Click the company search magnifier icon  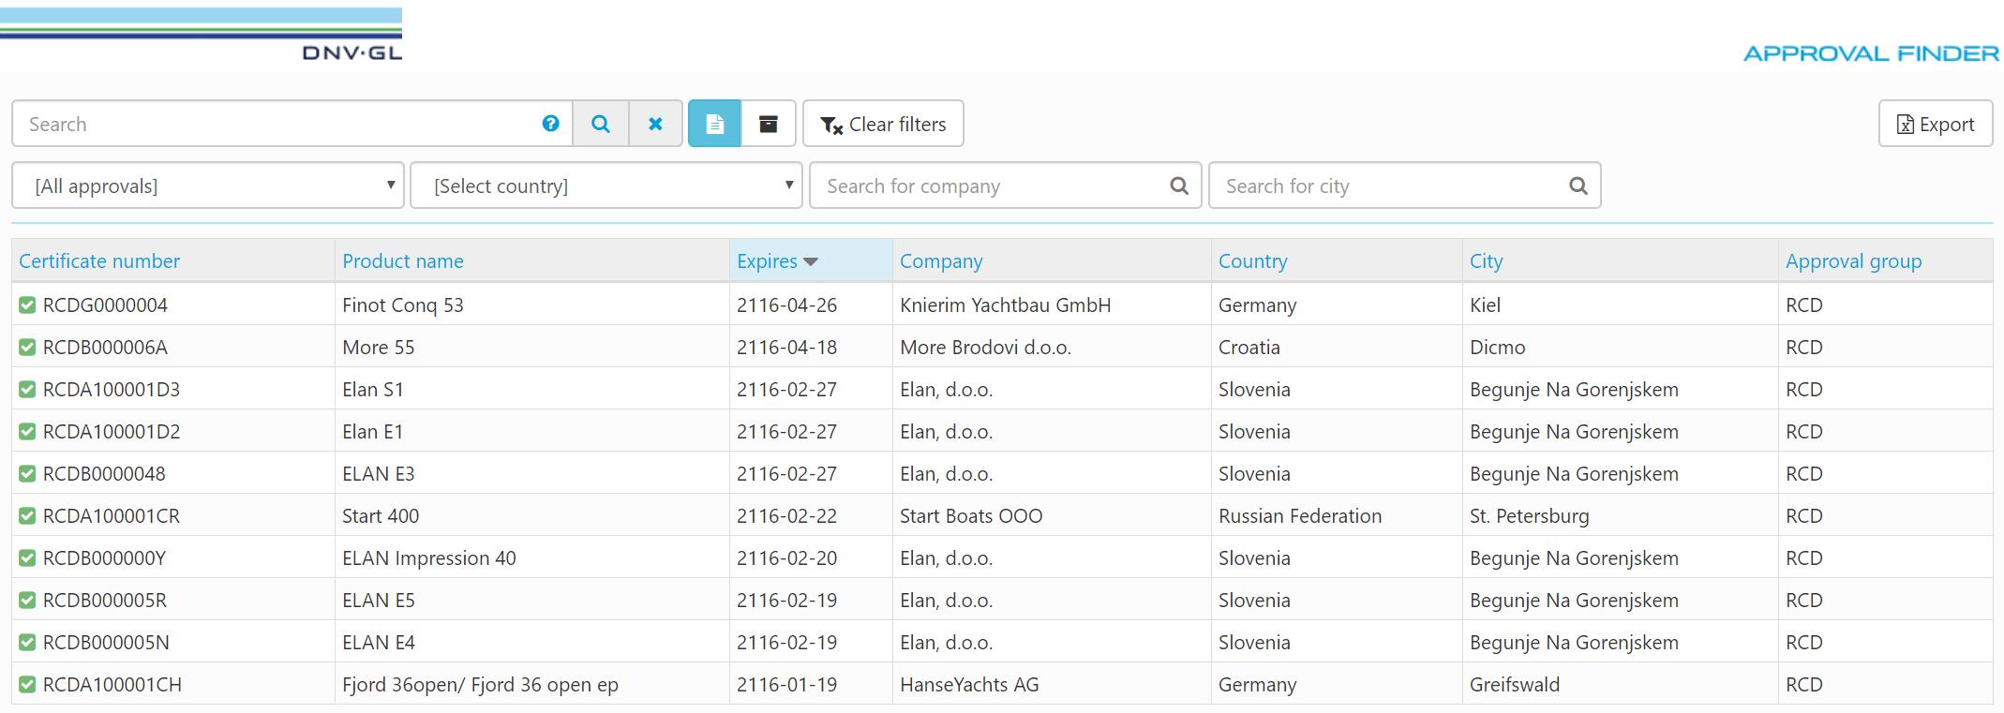click(1179, 186)
